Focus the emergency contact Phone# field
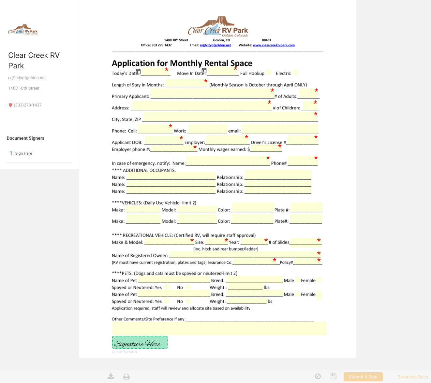 point(303,161)
